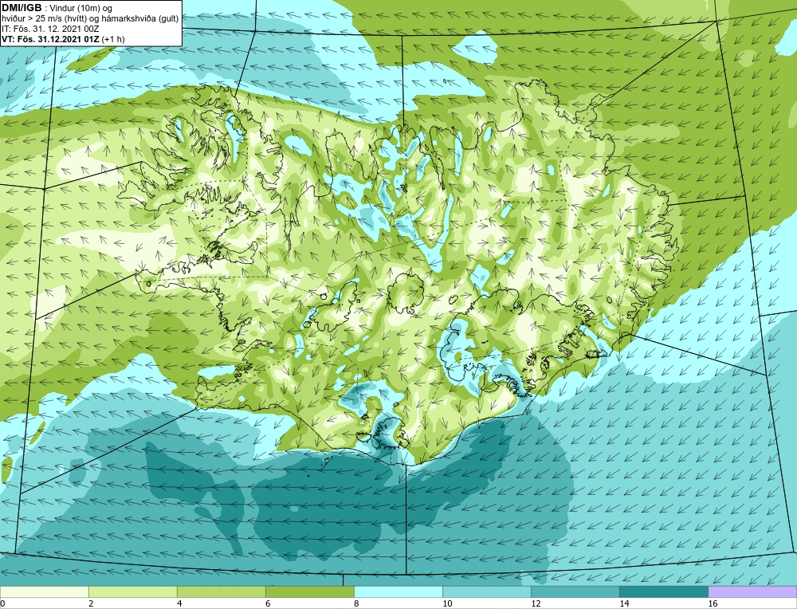Click the legend value label 6

coord(268,603)
